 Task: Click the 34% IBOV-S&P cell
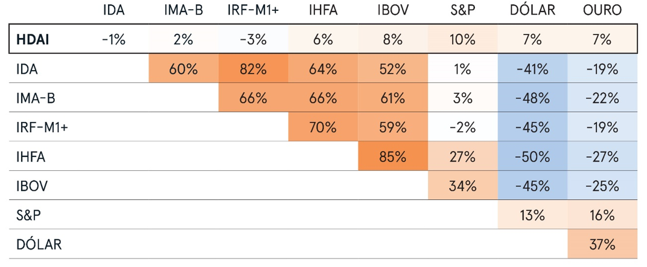point(462,185)
